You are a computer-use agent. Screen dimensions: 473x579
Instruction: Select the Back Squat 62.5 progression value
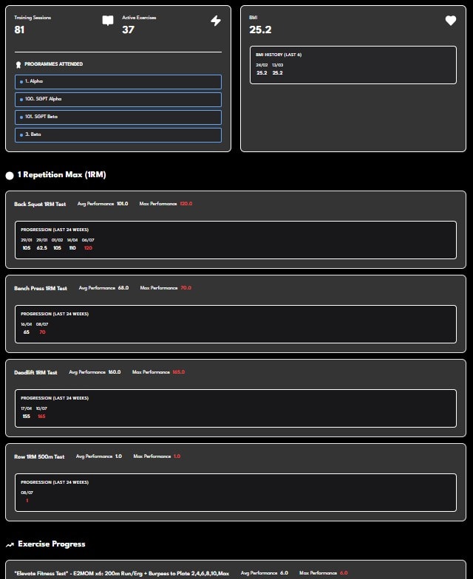pyautogui.click(x=41, y=248)
